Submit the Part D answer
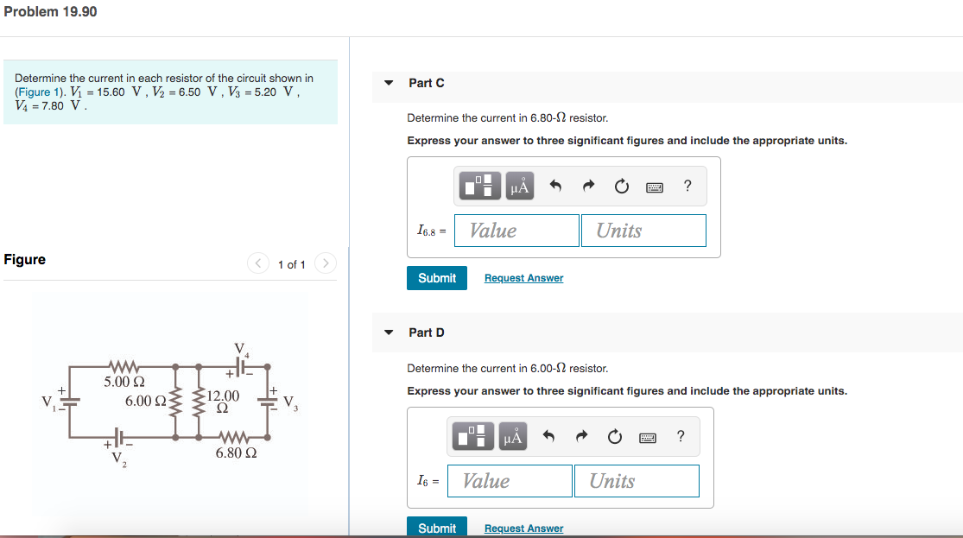 click(437, 527)
